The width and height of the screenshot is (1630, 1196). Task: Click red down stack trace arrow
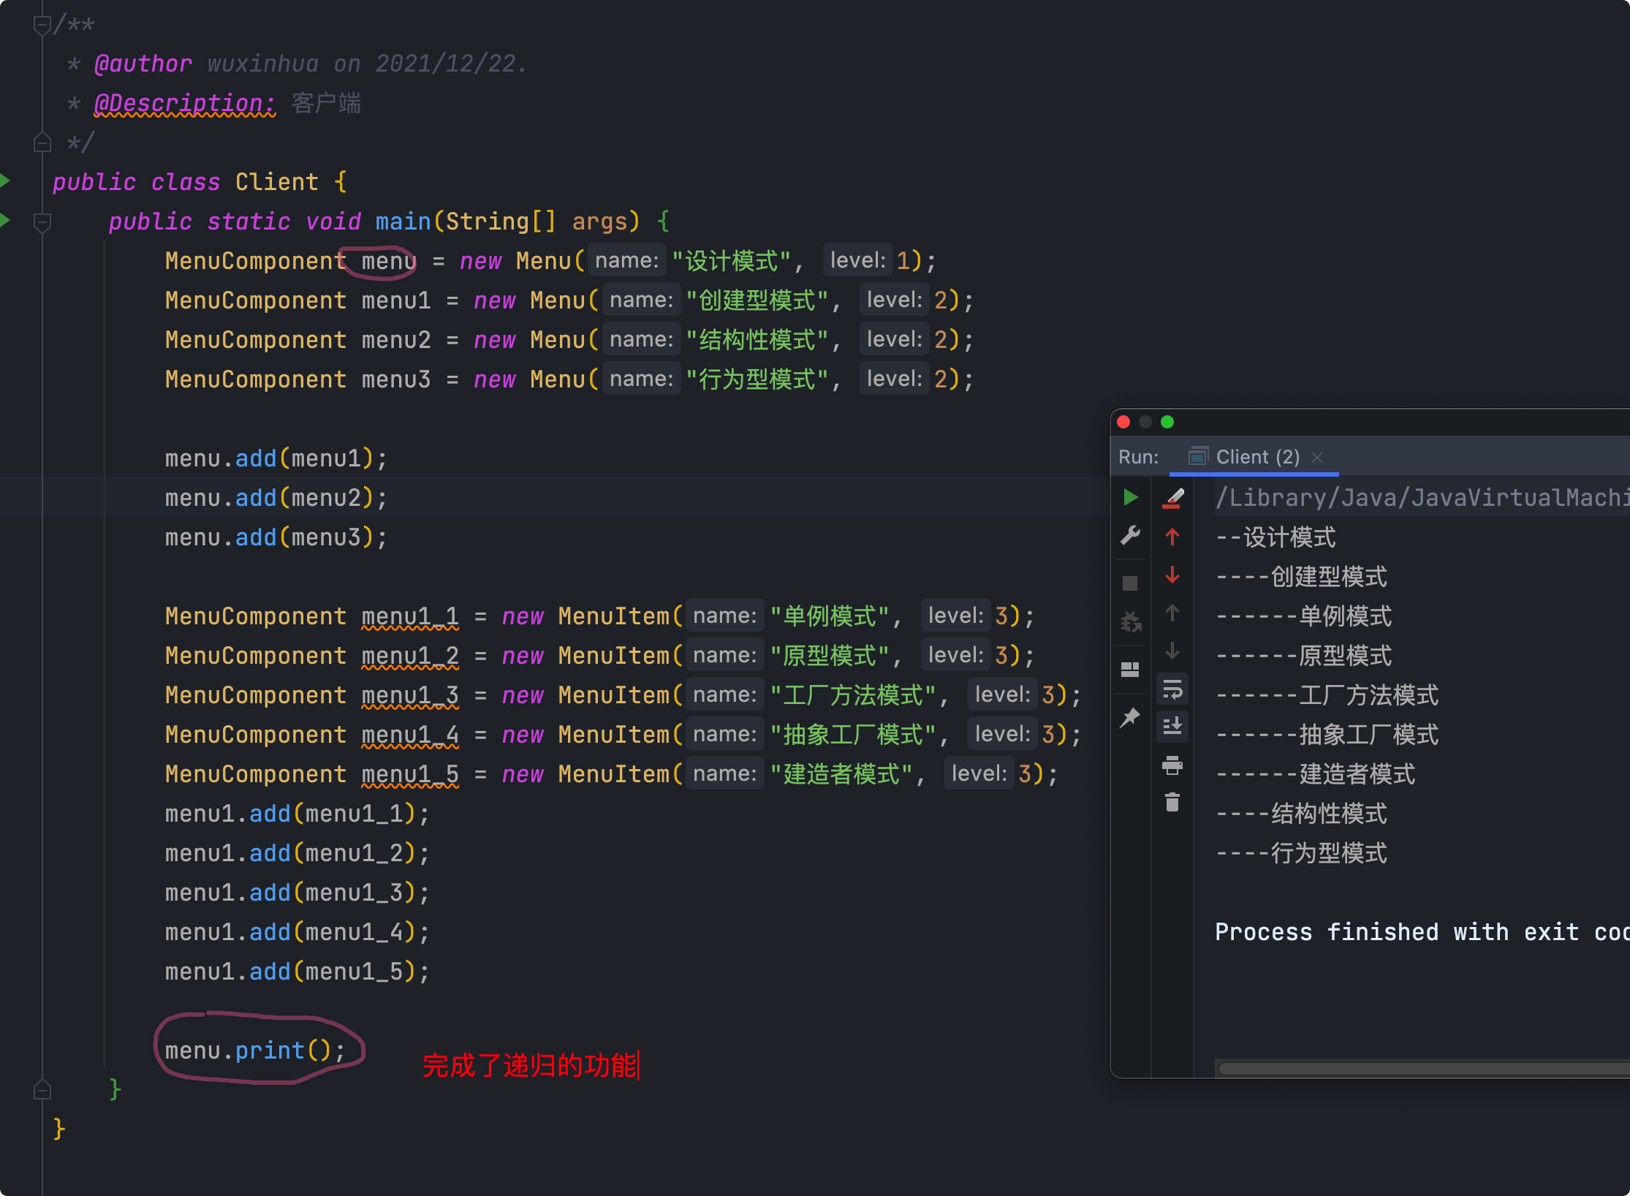click(1172, 575)
